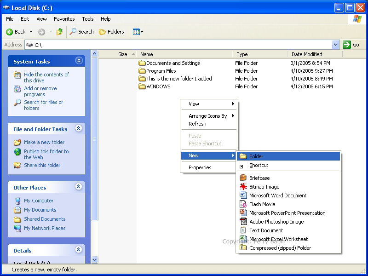Screen dimensions: 368x276
Task: Click the PowerPoint Presentation icon
Action: tap(243, 213)
